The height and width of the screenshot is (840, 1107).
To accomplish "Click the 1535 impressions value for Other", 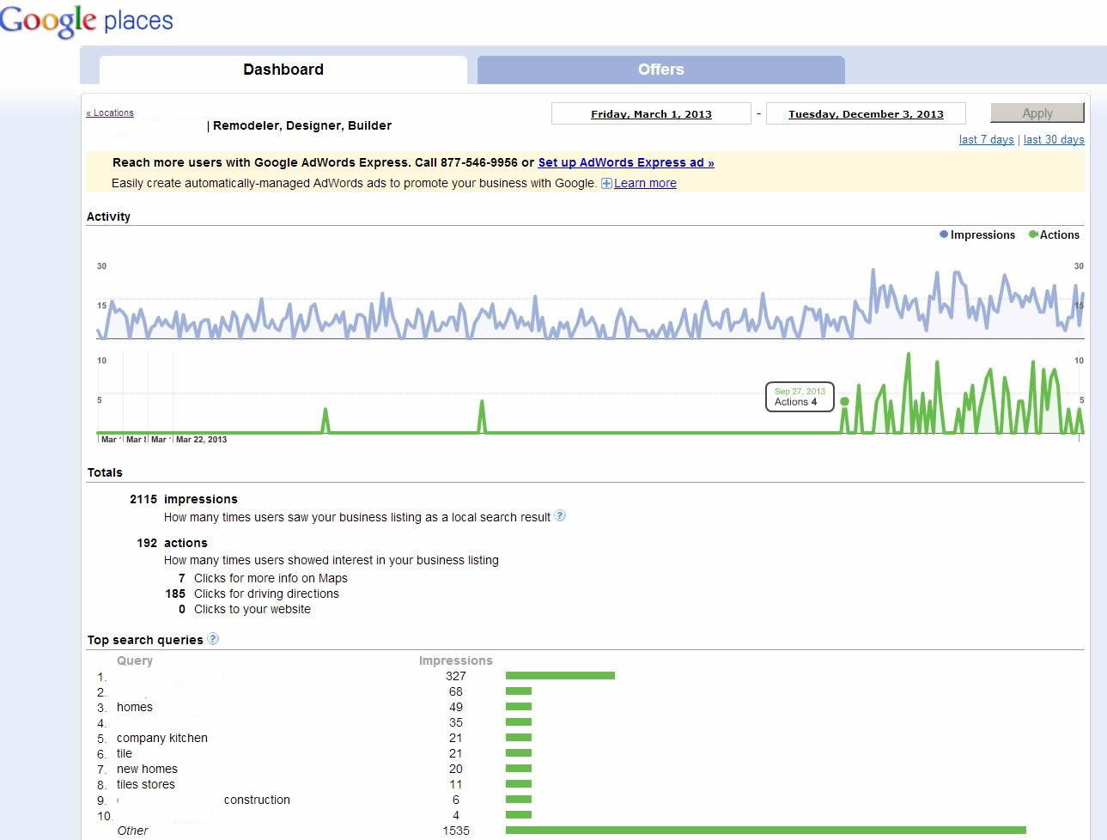I will (x=456, y=831).
